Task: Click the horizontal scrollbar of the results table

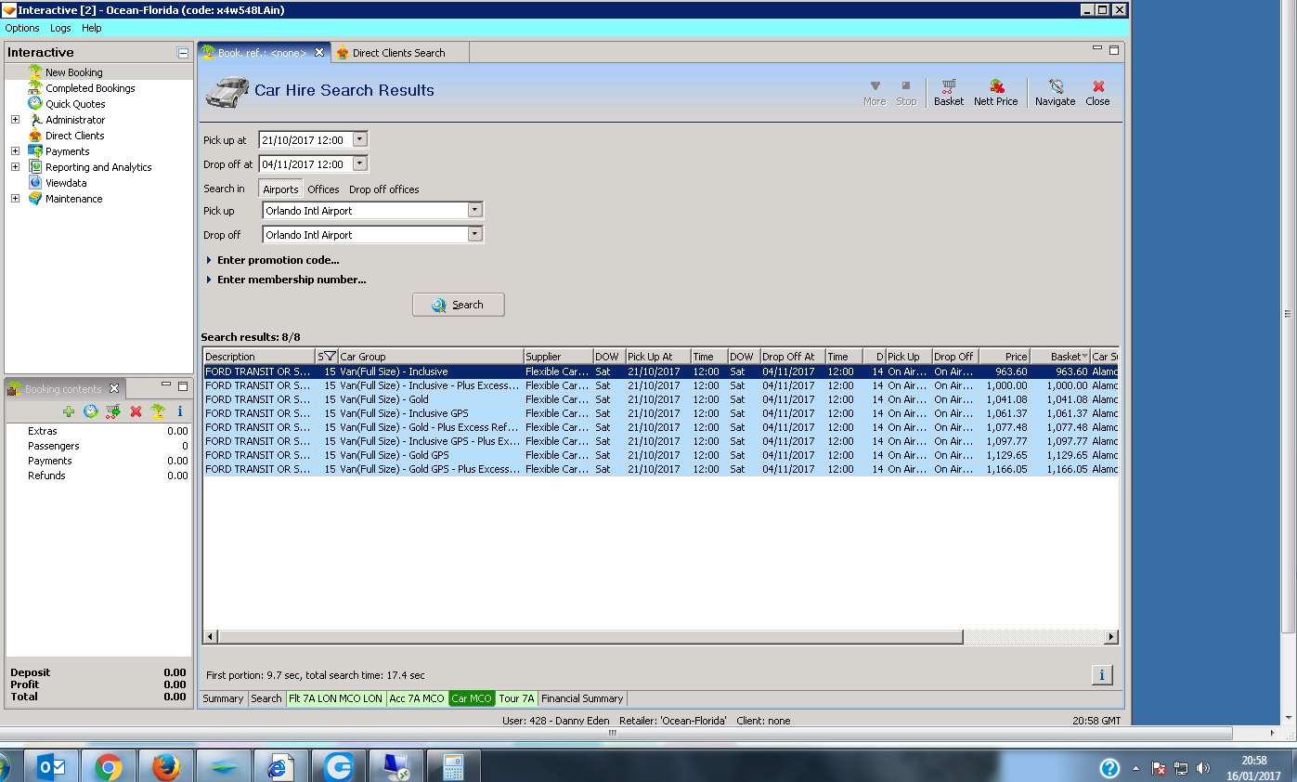Action: tap(590, 637)
